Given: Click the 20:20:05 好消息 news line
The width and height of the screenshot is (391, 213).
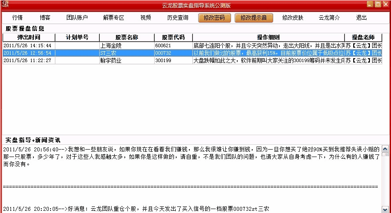Looking at the screenshot, I should coord(136,209).
